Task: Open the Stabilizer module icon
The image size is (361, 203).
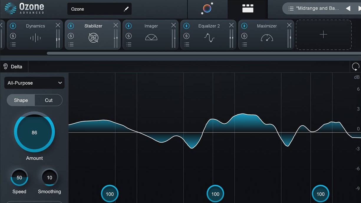Action: pos(93,38)
